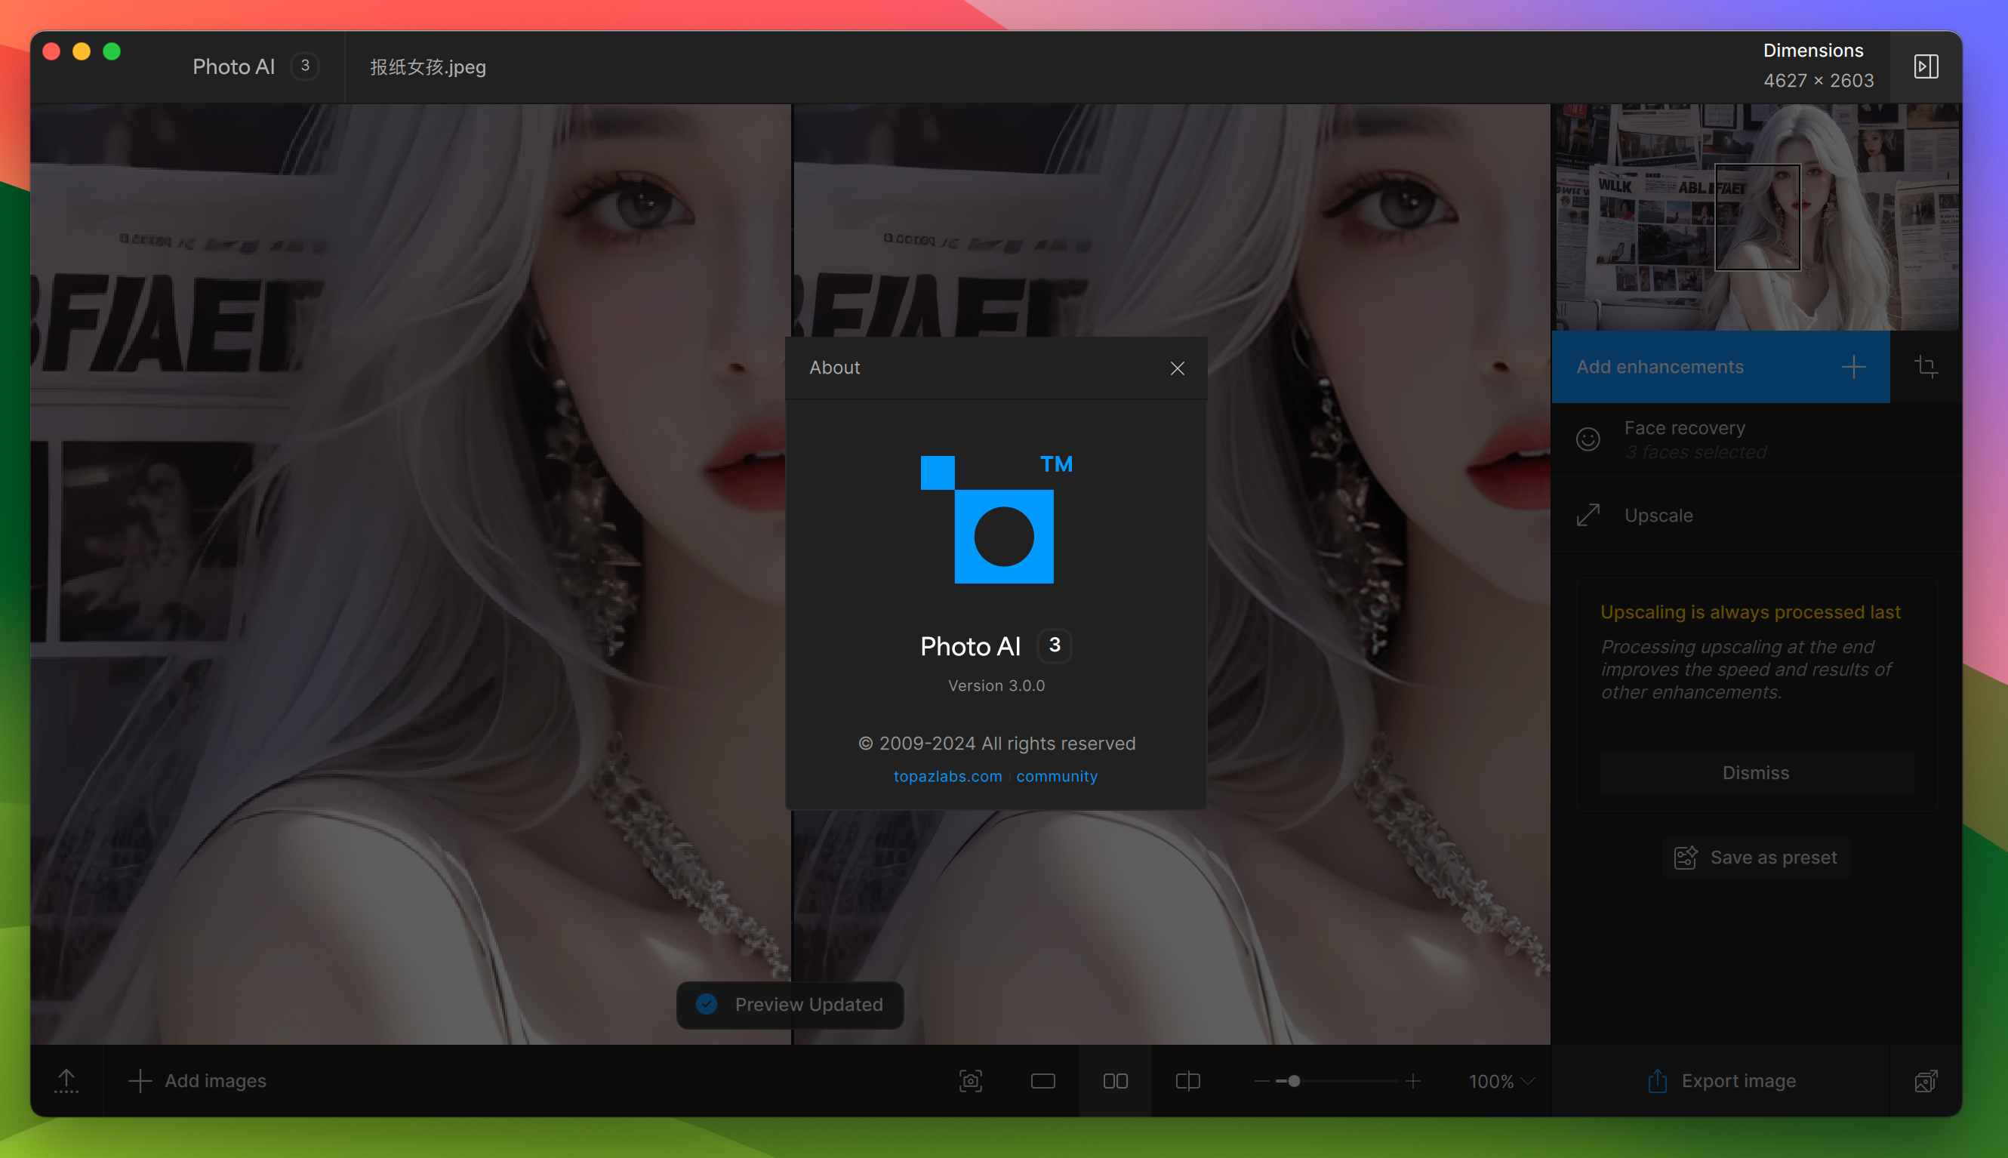Click the crop tool icon

pyautogui.click(x=1925, y=367)
